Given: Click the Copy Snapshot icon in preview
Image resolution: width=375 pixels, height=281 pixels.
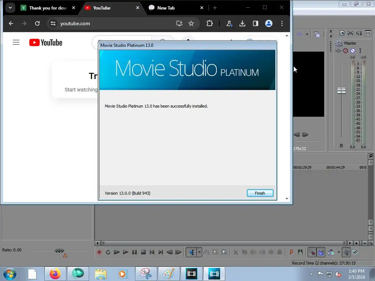Looking at the screenshot, I should (317, 34).
